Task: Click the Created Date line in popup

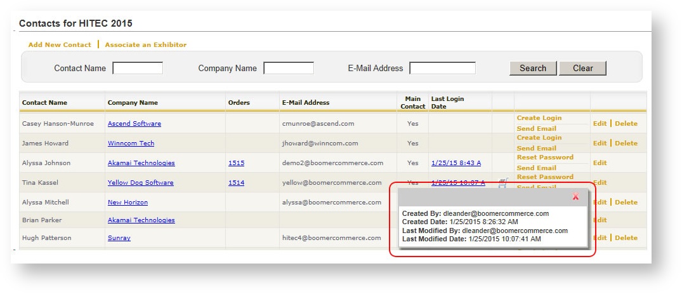Action: coord(460,222)
